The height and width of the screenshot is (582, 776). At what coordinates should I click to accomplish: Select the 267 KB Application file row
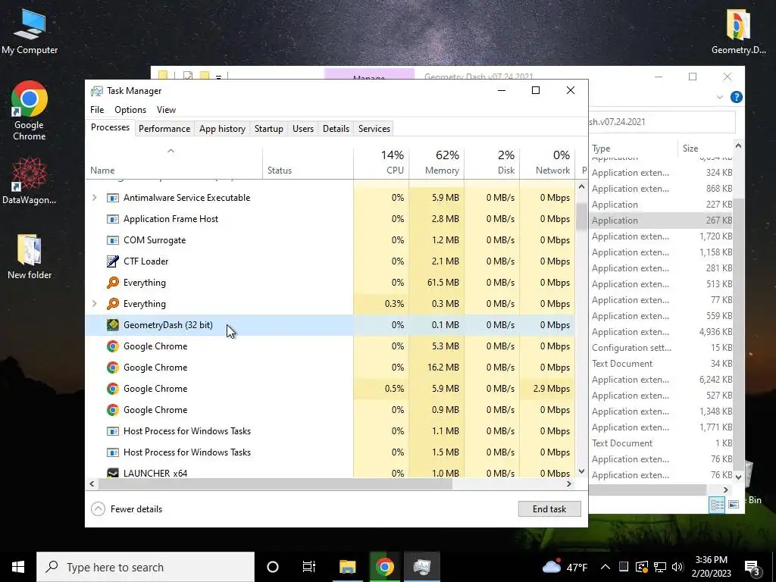(x=661, y=221)
